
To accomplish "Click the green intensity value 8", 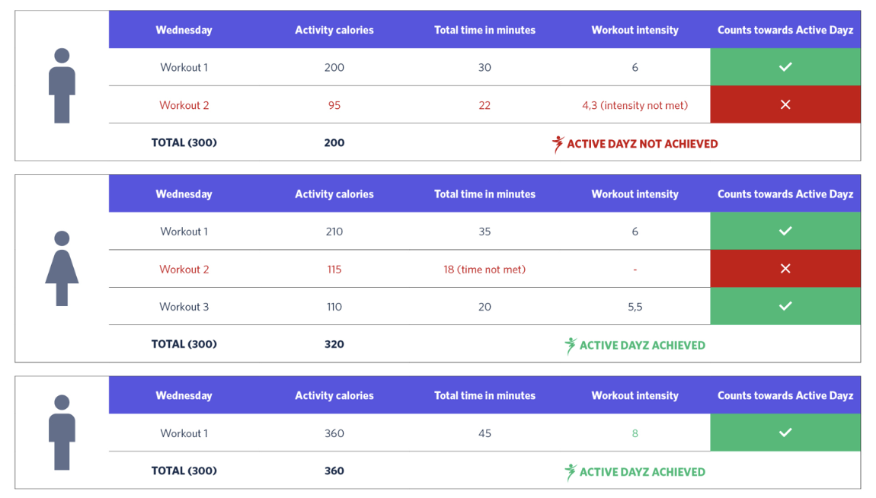I will coord(635,433).
